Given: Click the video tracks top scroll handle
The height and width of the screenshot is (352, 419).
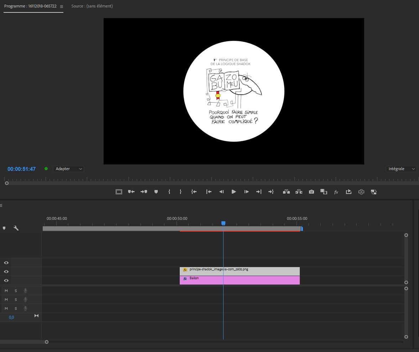Looking at the screenshot, I should tap(406, 235).
